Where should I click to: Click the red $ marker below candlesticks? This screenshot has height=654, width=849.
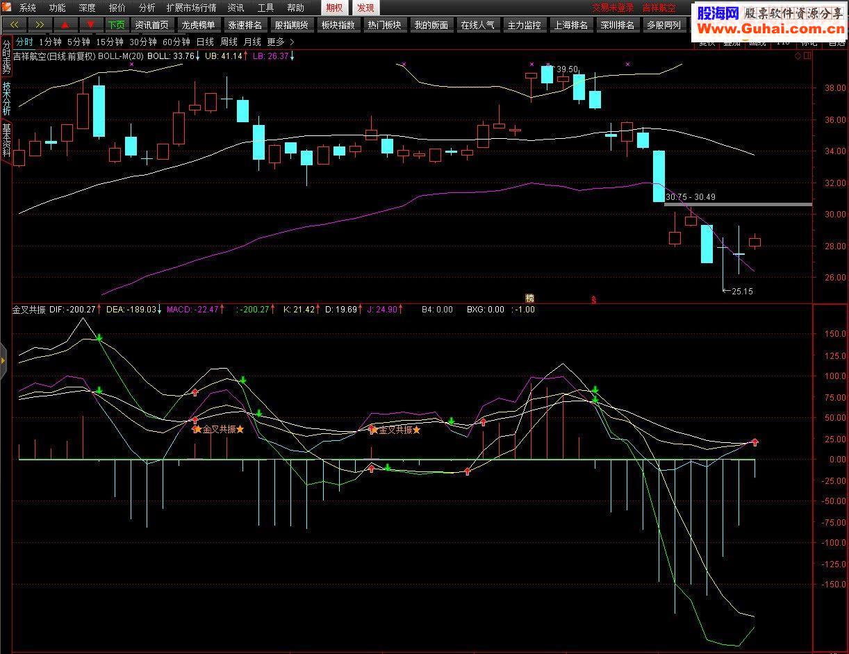[x=593, y=300]
